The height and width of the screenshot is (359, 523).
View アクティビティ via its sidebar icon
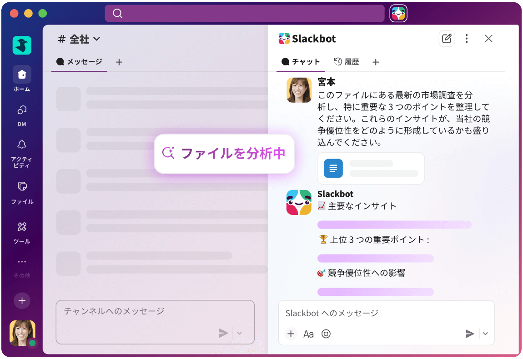[22, 144]
